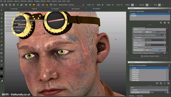Select the color picker eyedropper tool
171x97 pixels.
[x=2, y=65]
